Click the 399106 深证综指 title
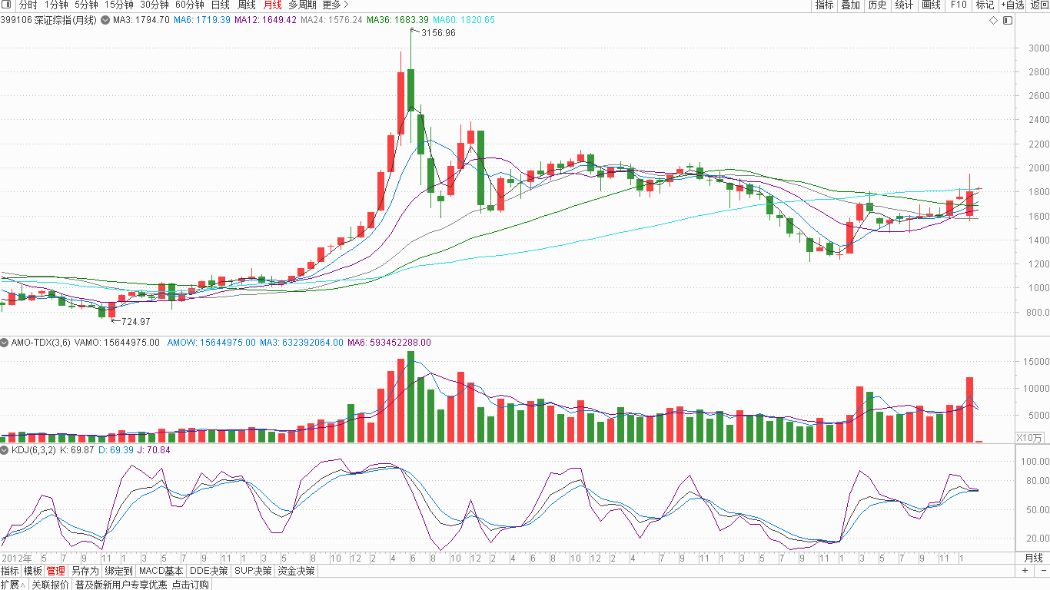 (x=49, y=20)
